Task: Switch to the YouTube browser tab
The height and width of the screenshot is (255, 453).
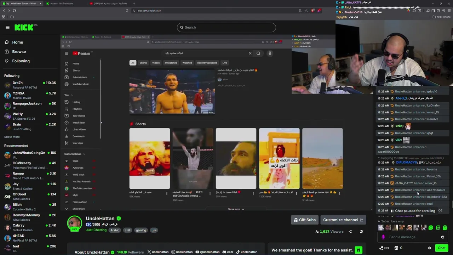Action: [x=110, y=4]
